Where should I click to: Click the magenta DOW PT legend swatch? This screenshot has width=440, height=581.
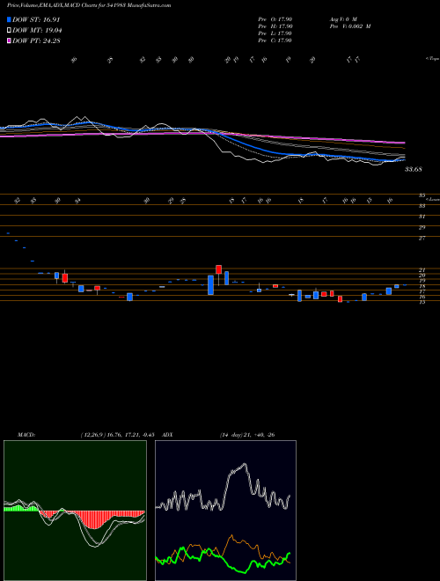pos(9,40)
